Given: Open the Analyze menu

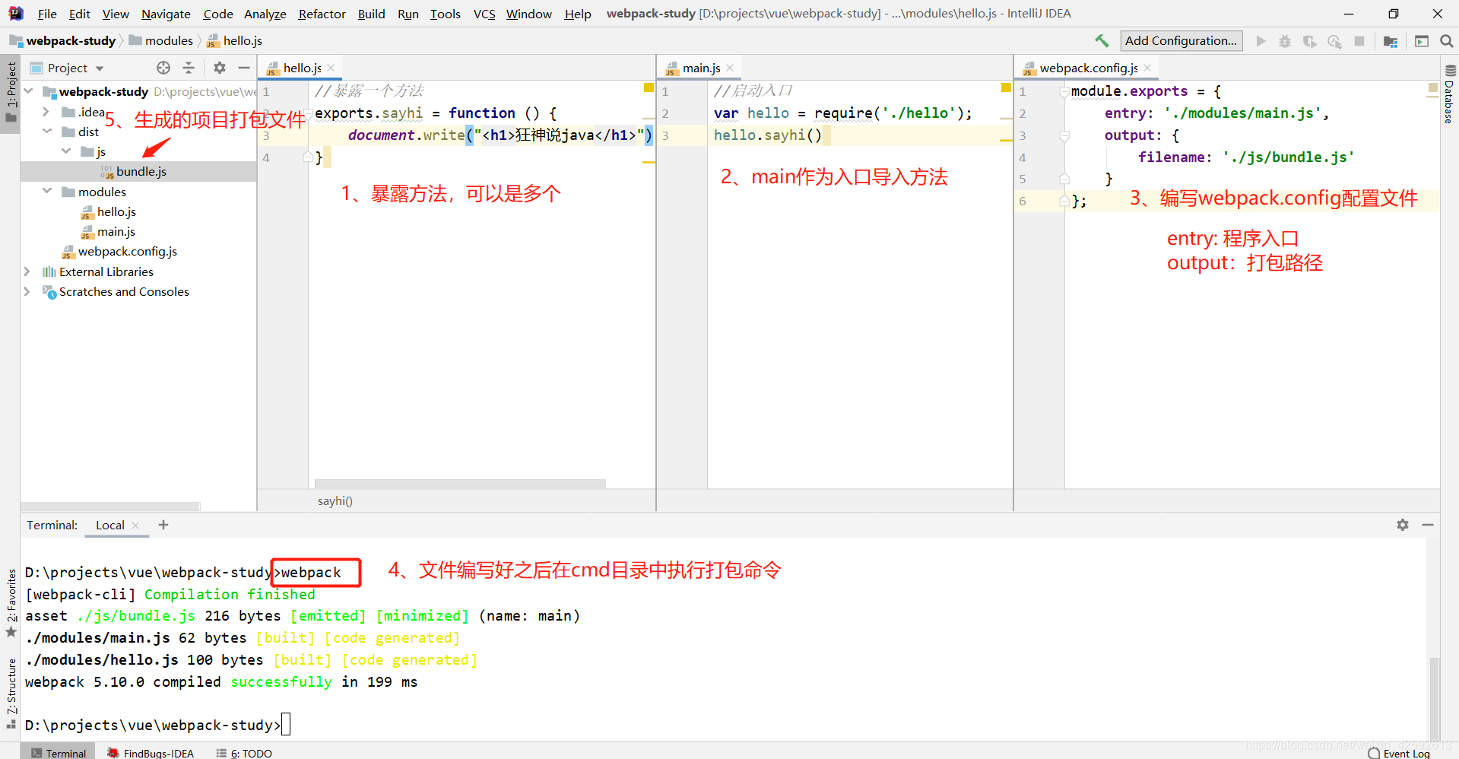Looking at the screenshot, I should [265, 14].
